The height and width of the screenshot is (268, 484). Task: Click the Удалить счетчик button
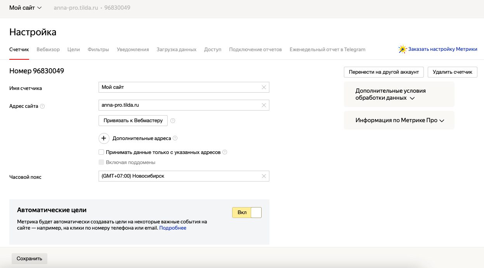(453, 72)
